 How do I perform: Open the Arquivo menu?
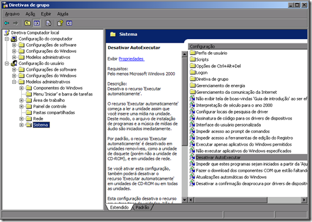coord(12,14)
